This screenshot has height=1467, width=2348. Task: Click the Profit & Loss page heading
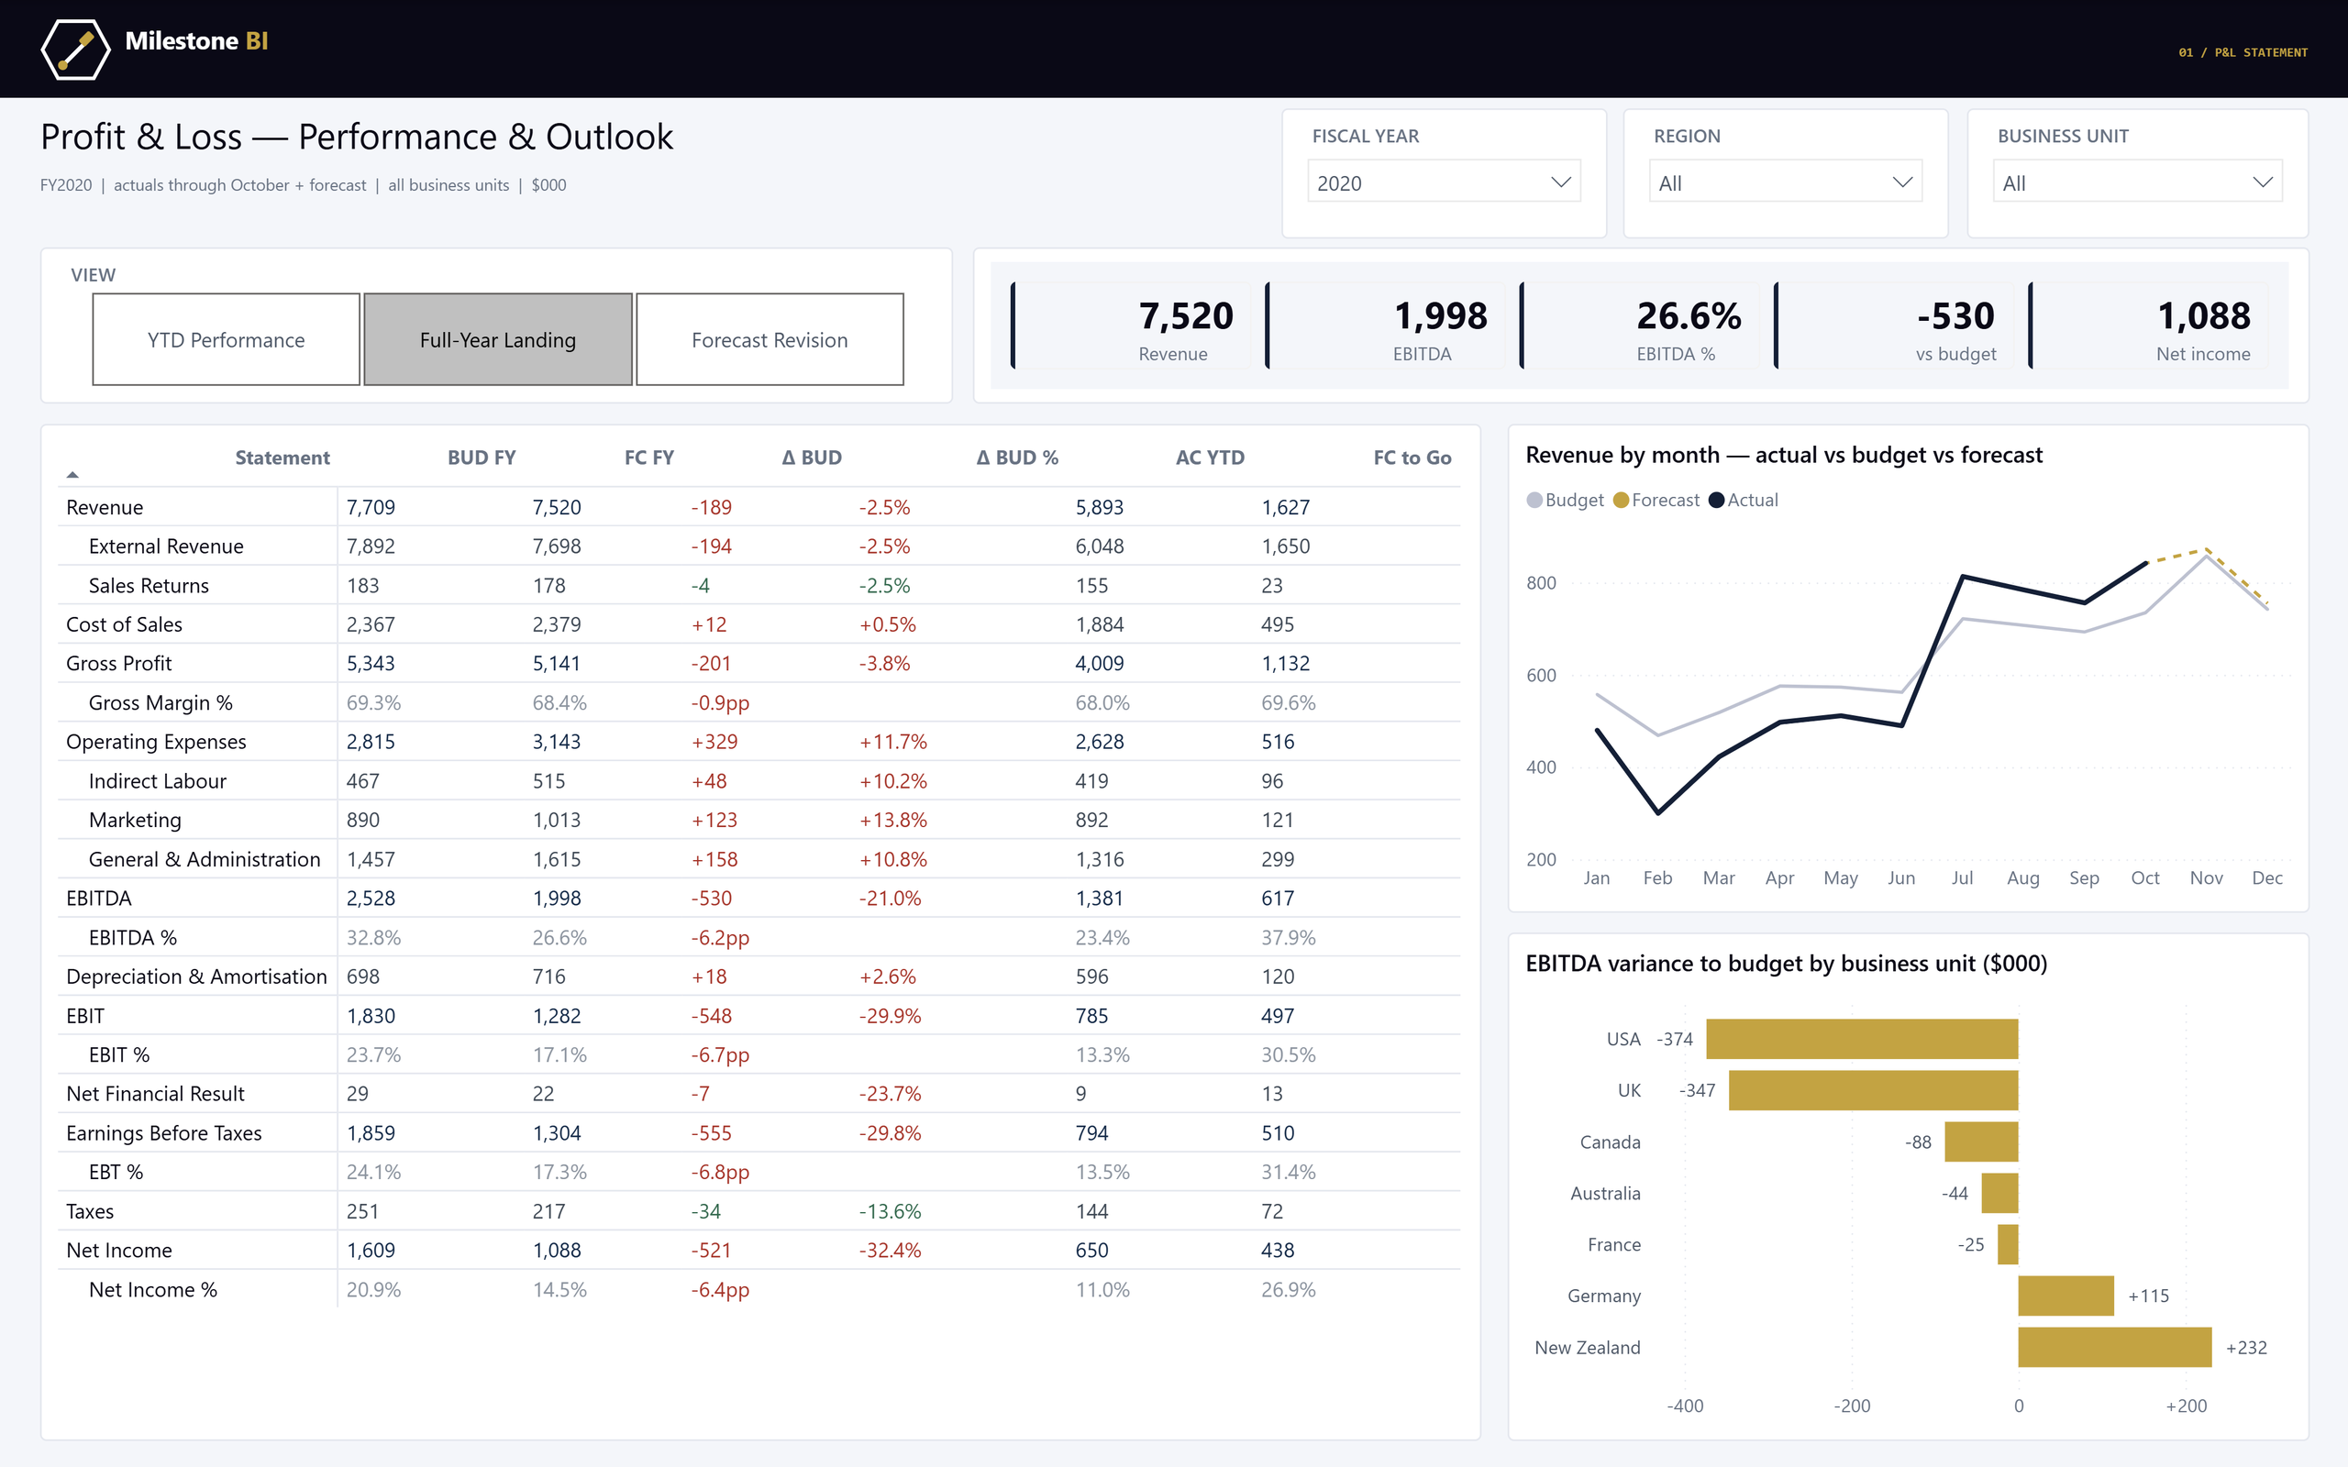click(356, 137)
